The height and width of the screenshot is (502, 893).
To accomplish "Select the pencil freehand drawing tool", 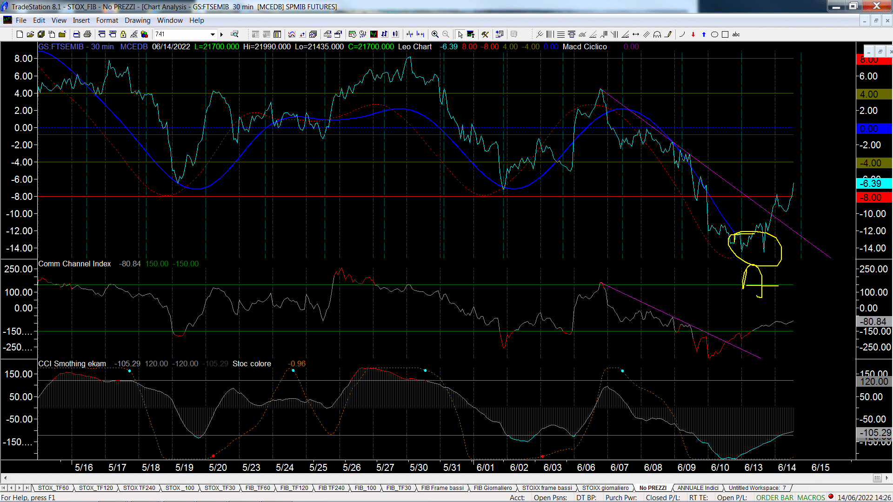I will [668, 34].
